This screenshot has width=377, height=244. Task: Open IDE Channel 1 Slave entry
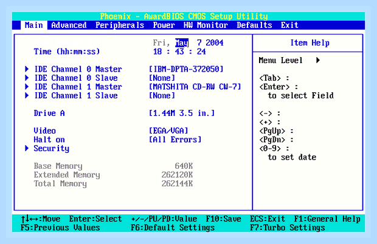tap(76, 95)
